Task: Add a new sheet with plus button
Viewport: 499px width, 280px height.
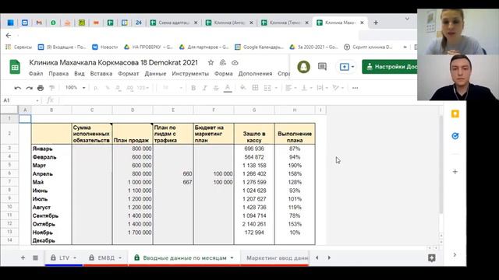Action: (x=23, y=257)
